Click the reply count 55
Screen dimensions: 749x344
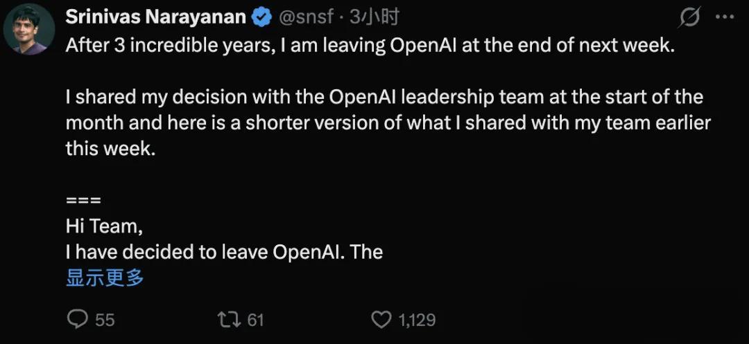(x=105, y=319)
